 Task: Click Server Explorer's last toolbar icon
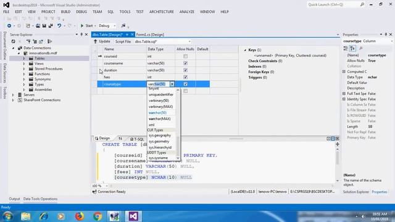49,41
